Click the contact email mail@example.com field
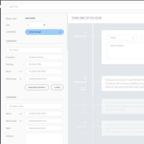This screenshot has width=144, height=144. point(44,79)
